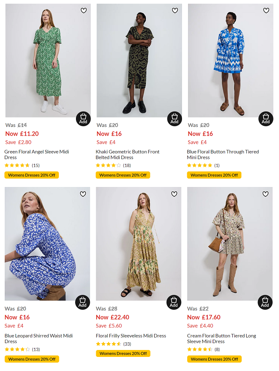The width and height of the screenshot is (279, 371).
Task: Add the Blue Leopard Shirred Waist dress to basket
Action: click(83, 302)
